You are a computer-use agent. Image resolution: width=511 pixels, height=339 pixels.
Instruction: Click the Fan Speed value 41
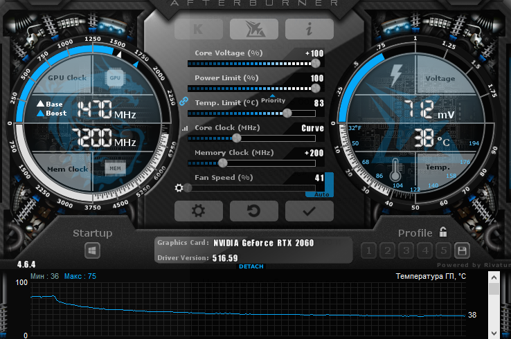click(x=319, y=178)
